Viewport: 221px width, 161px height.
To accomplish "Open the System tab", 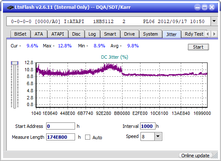I will click(x=151, y=34).
